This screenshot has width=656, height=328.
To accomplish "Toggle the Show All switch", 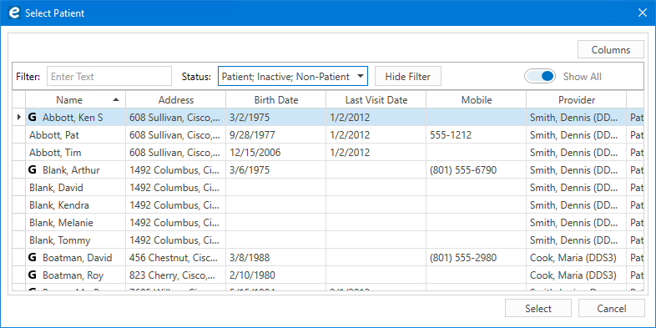I will point(540,76).
